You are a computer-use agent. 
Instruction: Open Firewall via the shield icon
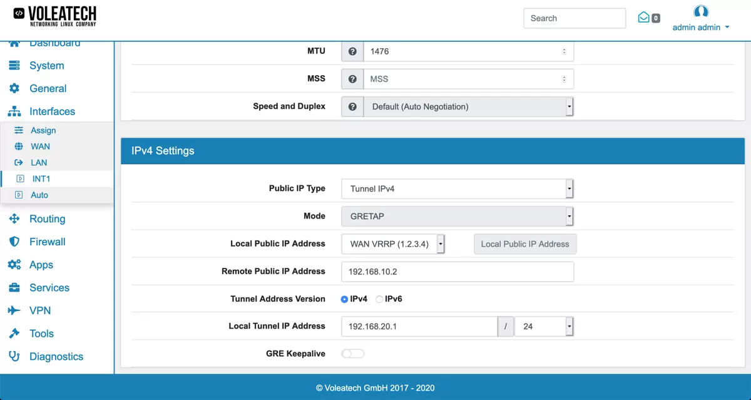tap(14, 242)
